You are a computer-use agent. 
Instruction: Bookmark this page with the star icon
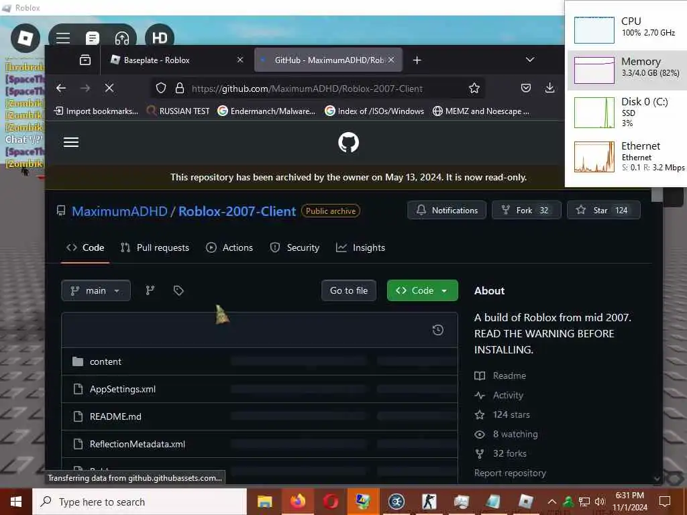(x=474, y=89)
